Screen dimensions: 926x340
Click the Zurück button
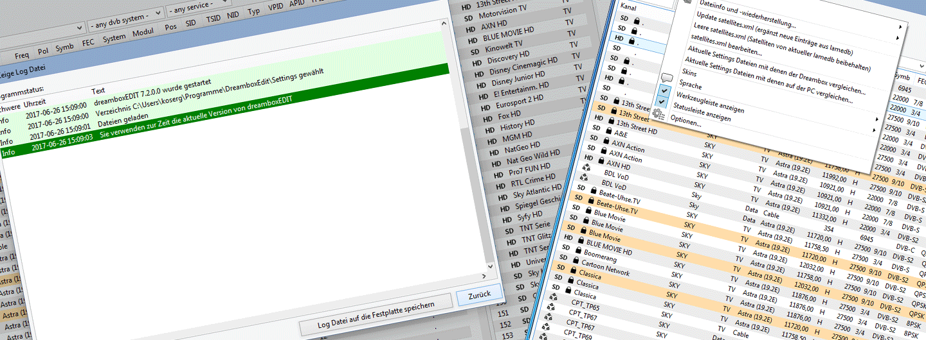click(478, 294)
